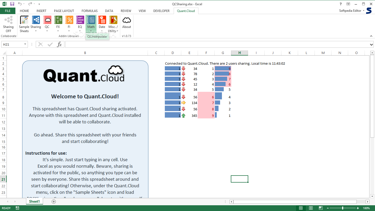
Task: Confirm formula entry with checkmark button
Action: [x=50, y=44]
